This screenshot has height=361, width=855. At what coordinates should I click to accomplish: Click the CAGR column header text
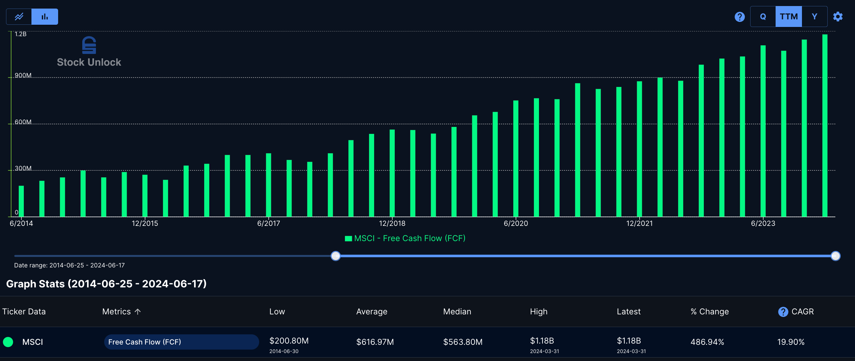pos(803,312)
